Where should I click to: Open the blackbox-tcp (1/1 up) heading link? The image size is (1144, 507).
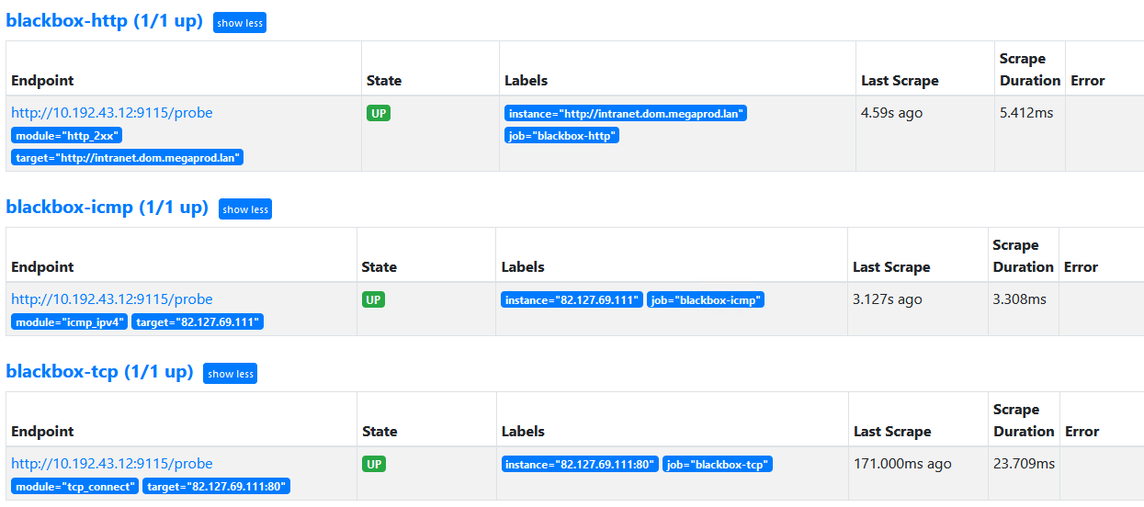point(99,372)
